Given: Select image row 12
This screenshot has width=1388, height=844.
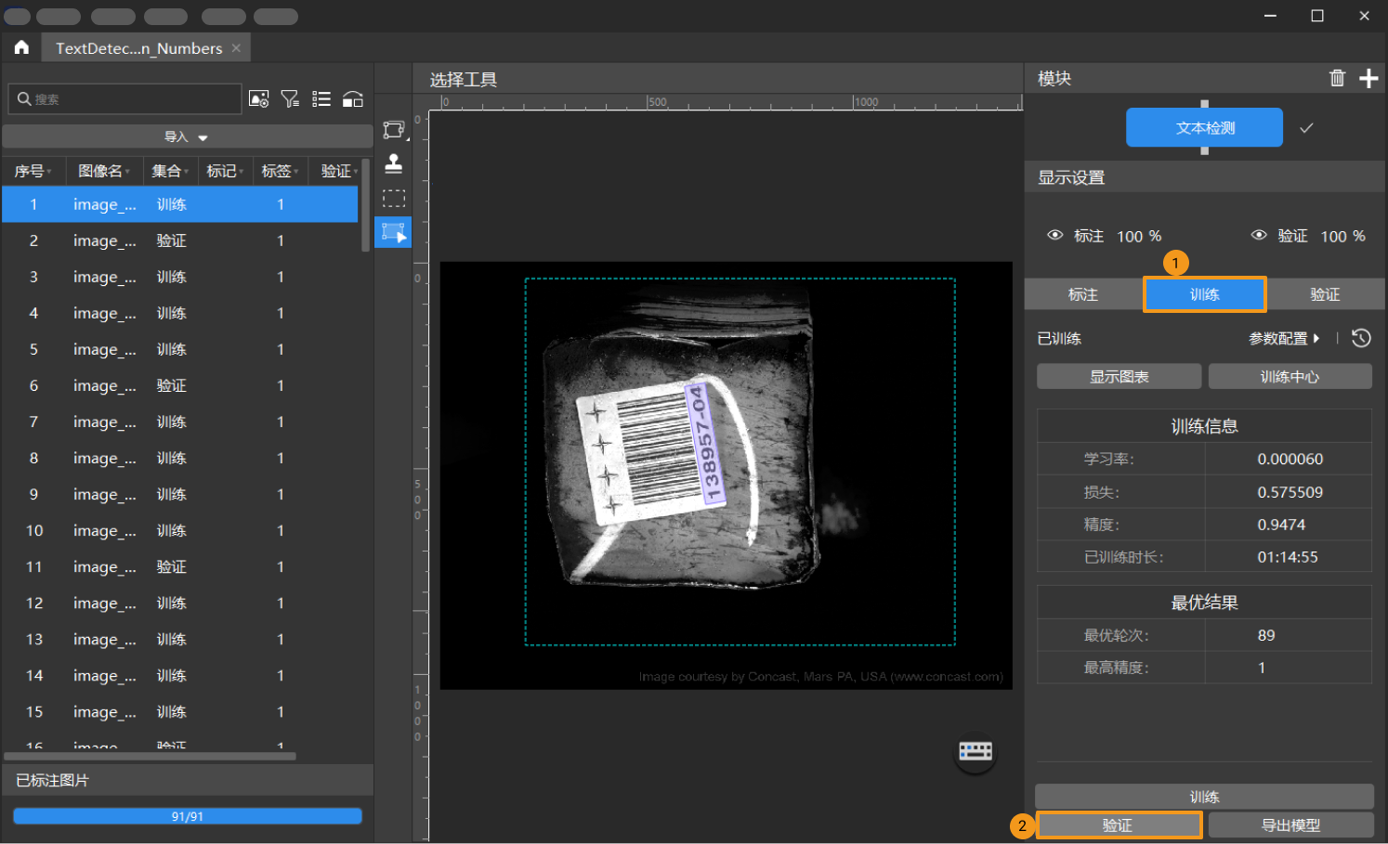Looking at the screenshot, I should tap(180, 603).
